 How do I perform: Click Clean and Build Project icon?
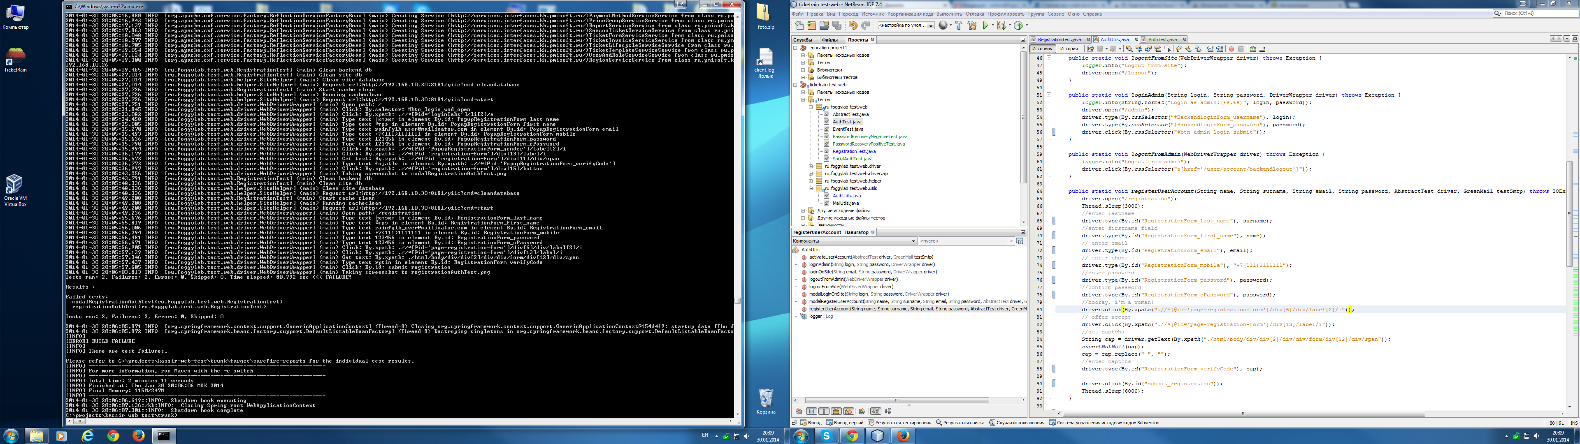(x=971, y=25)
